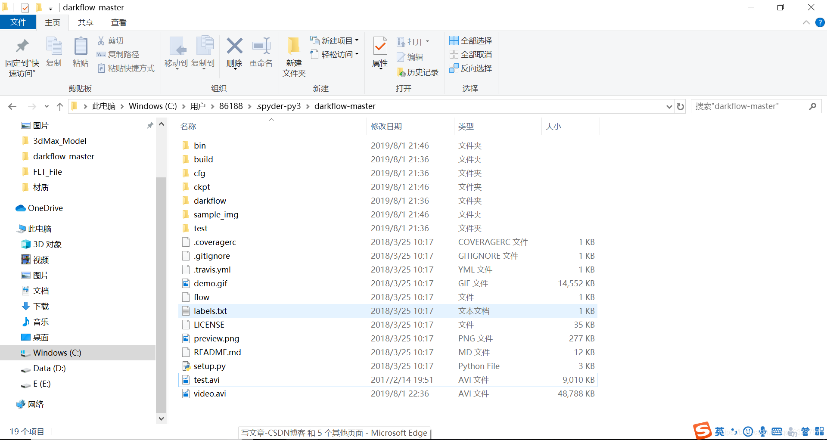Click the Refresh address bar icon
Image resolution: width=827 pixels, height=440 pixels.
681,106
